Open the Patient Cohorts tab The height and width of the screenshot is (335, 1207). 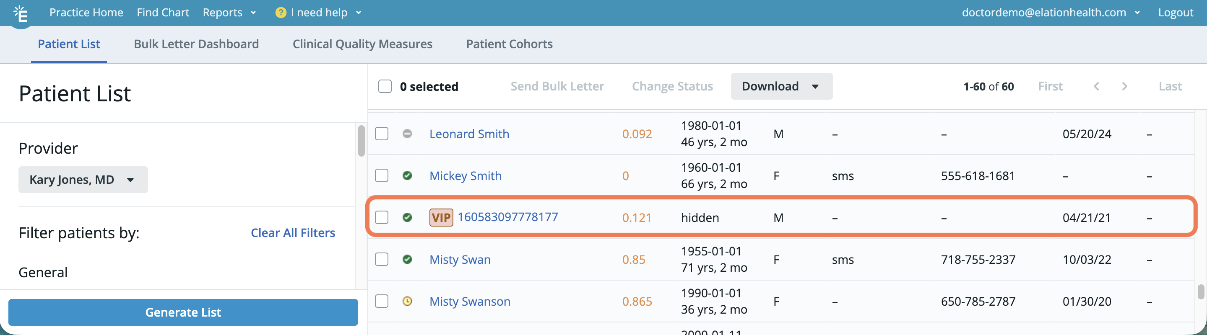click(x=509, y=44)
